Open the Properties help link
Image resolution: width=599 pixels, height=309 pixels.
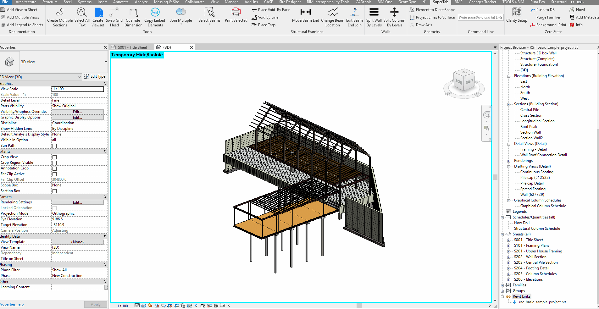tap(12, 304)
